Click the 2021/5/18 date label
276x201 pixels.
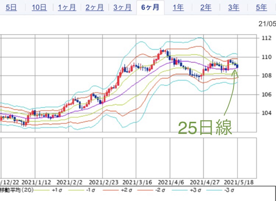[x=239, y=182]
